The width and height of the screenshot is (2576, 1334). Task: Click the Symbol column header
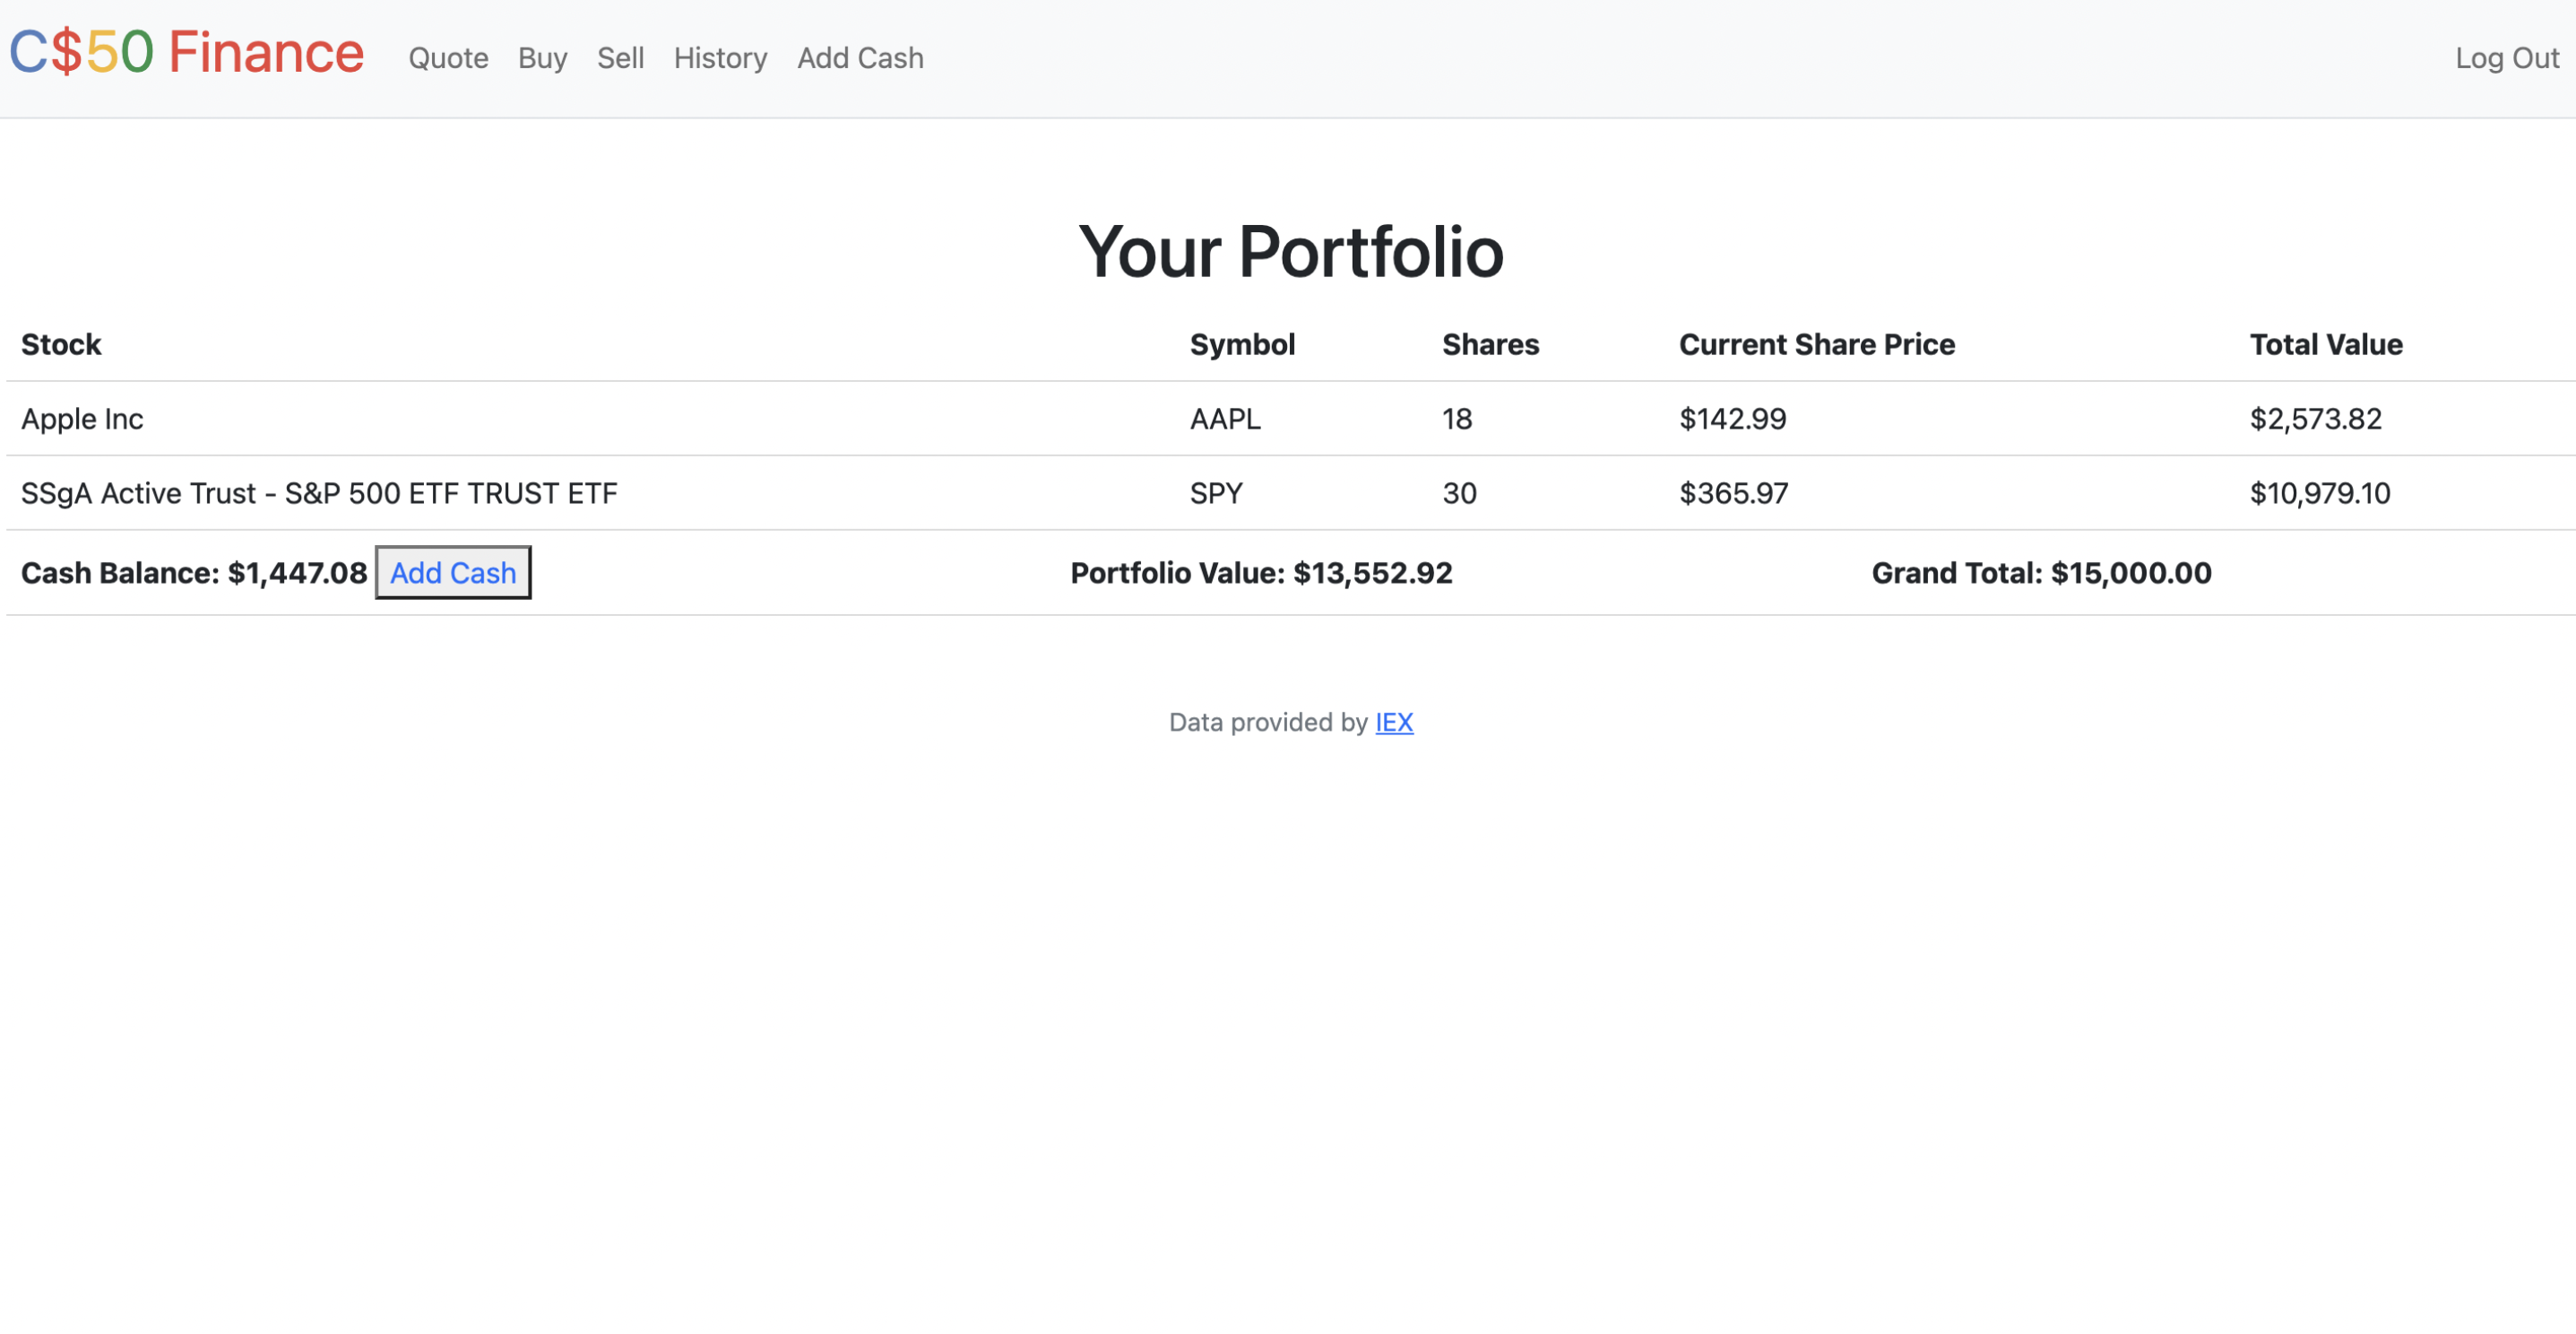[1242, 344]
